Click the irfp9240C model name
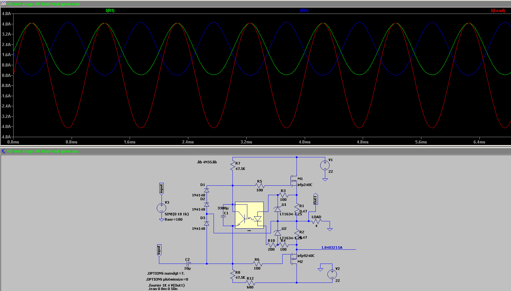511x291 pixels. click(x=306, y=256)
